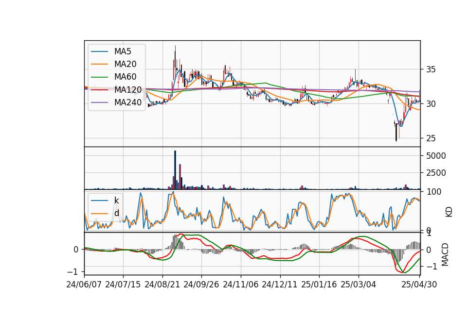Screen dimensions: 467x335
Task: Click the KD axis title
Action: coord(449,212)
